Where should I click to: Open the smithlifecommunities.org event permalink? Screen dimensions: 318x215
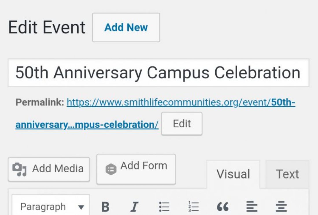click(x=169, y=102)
